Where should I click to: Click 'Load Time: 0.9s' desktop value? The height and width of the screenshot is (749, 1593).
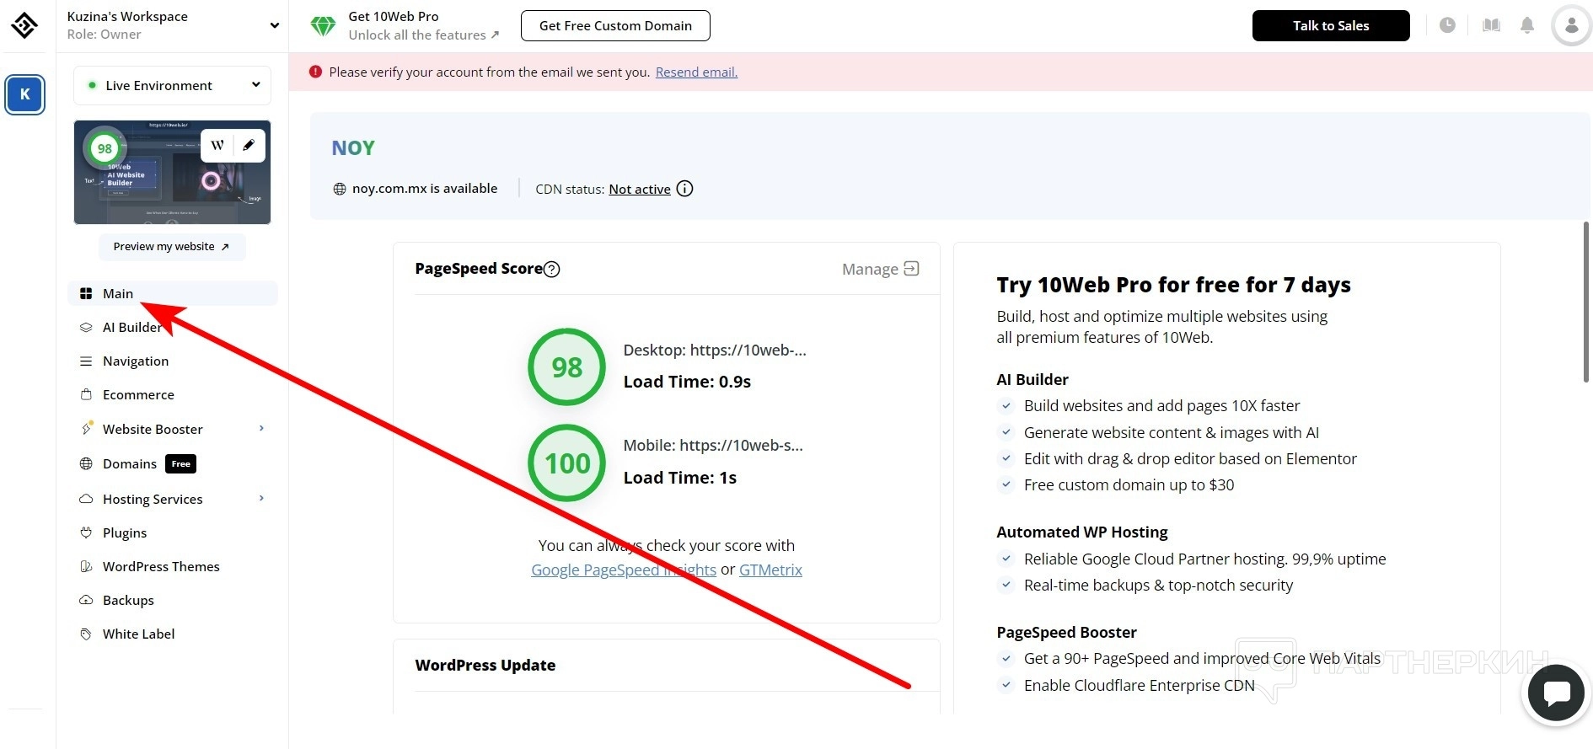[687, 382]
